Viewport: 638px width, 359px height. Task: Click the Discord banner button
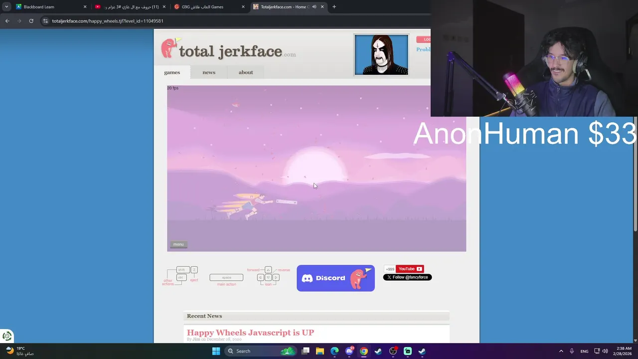click(x=335, y=278)
